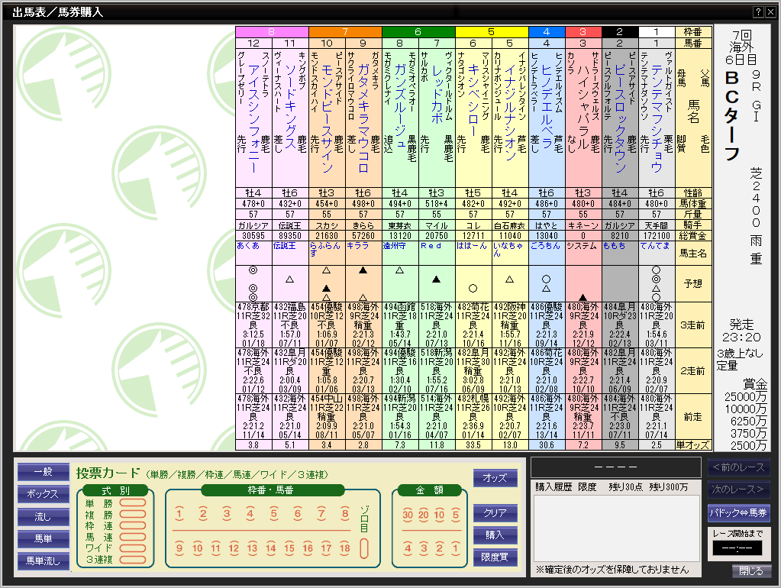Click horse name ヒノデエルベラ
The width and height of the screenshot is (781, 588).
[x=547, y=107]
